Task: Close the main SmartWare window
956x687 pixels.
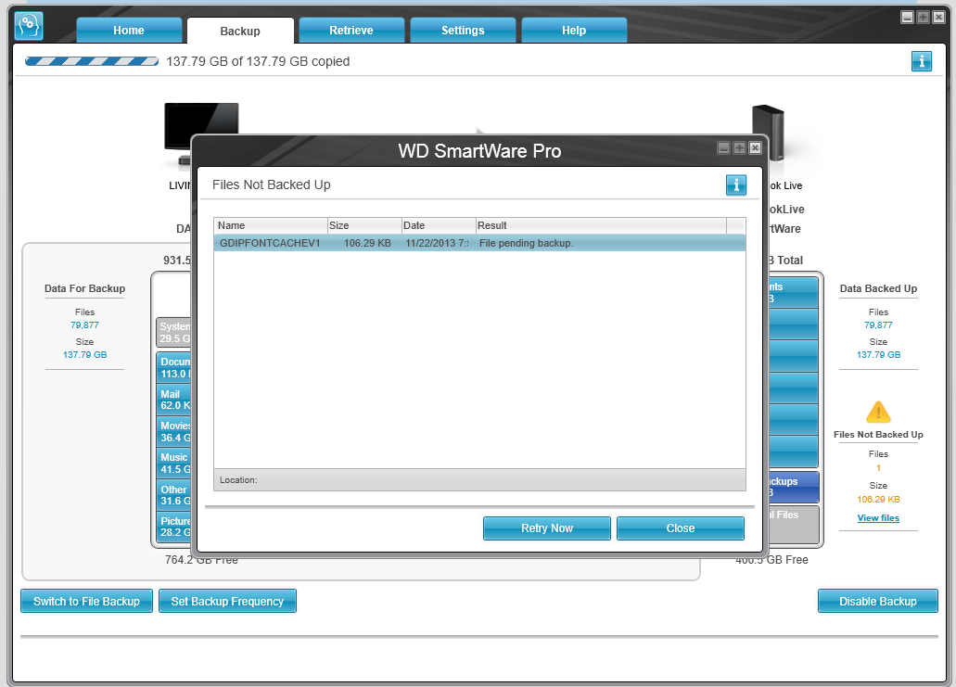Action: pyautogui.click(x=939, y=17)
